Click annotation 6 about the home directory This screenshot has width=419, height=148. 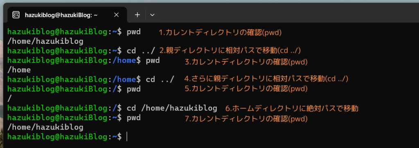tap(291, 108)
